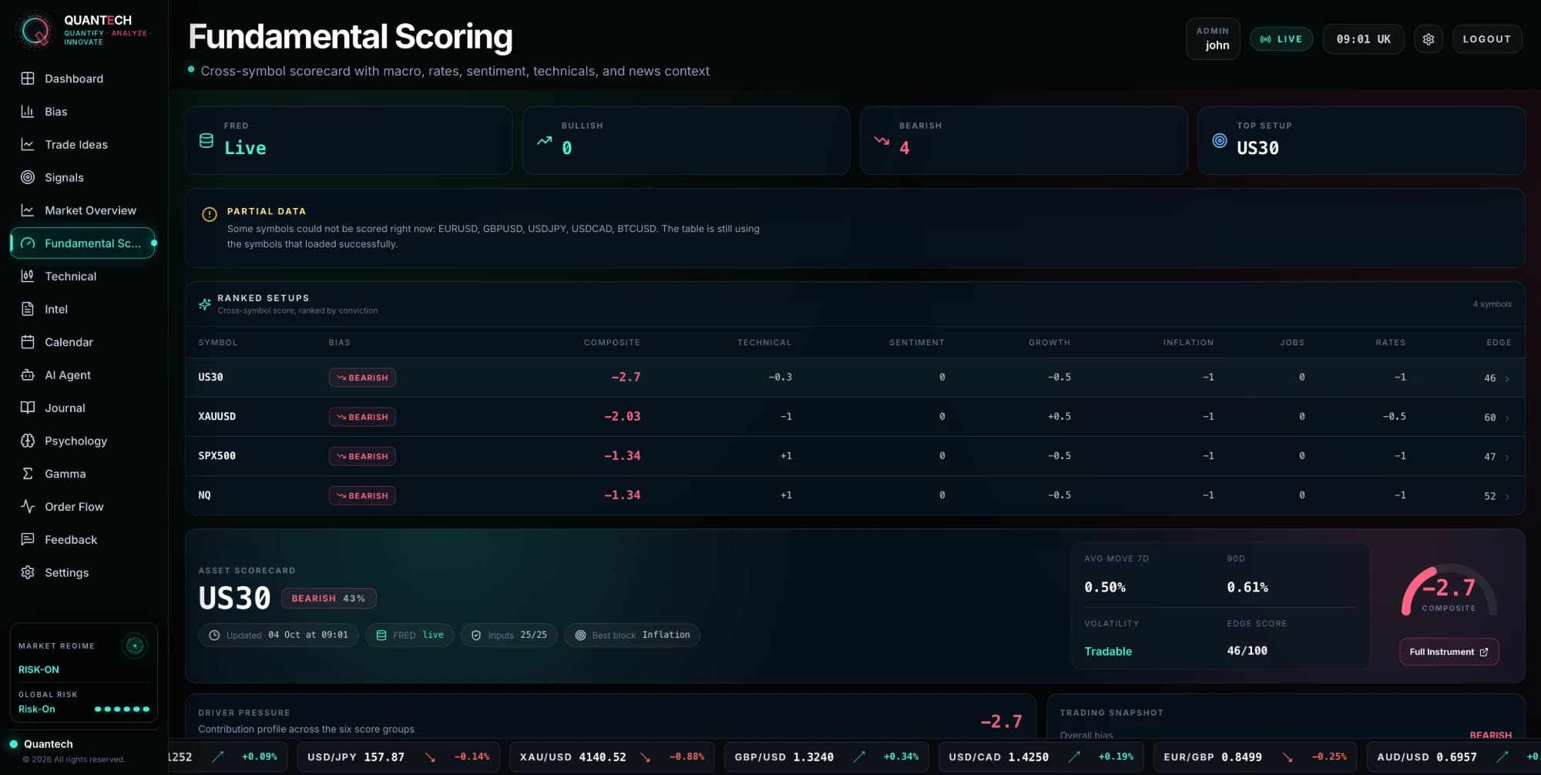The width and height of the screenshot is (1541, 775).
Task: Open the Feedback menu entry
Action: pos(82,539)
